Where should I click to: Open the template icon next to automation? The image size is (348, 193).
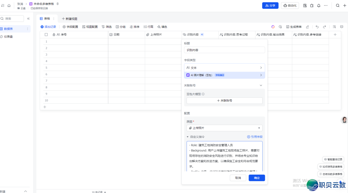point(305,5)
